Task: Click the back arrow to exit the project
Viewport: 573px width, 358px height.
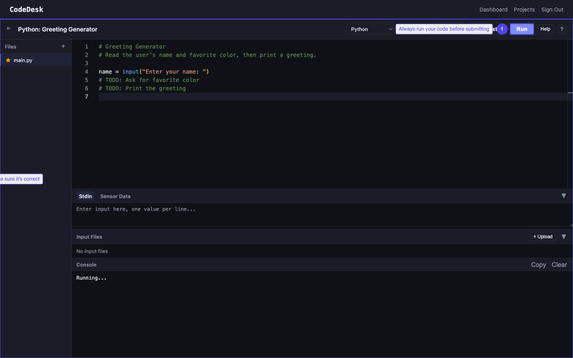Action: [x=8, y=28]
